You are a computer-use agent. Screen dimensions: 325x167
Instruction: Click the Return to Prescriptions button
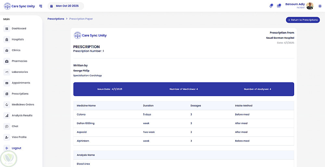(x=303, y=20)
